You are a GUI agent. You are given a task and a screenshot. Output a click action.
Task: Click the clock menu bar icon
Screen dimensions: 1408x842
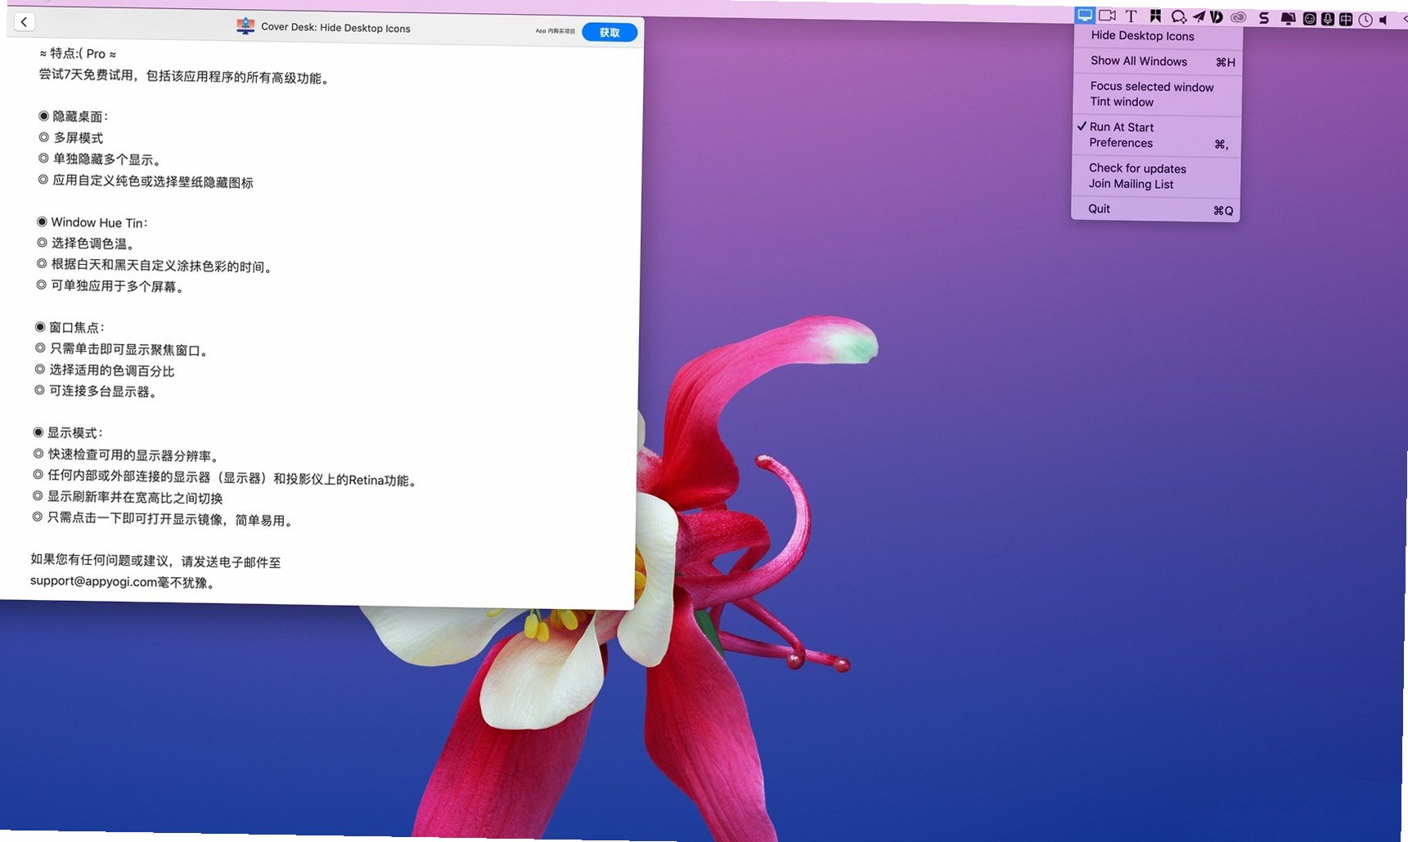click(1365, 20)
